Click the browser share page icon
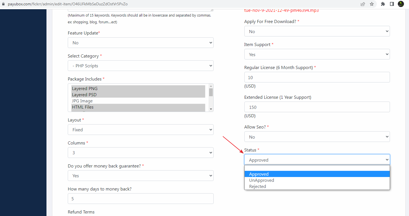409x216 pixels. (x=363, y=4)
